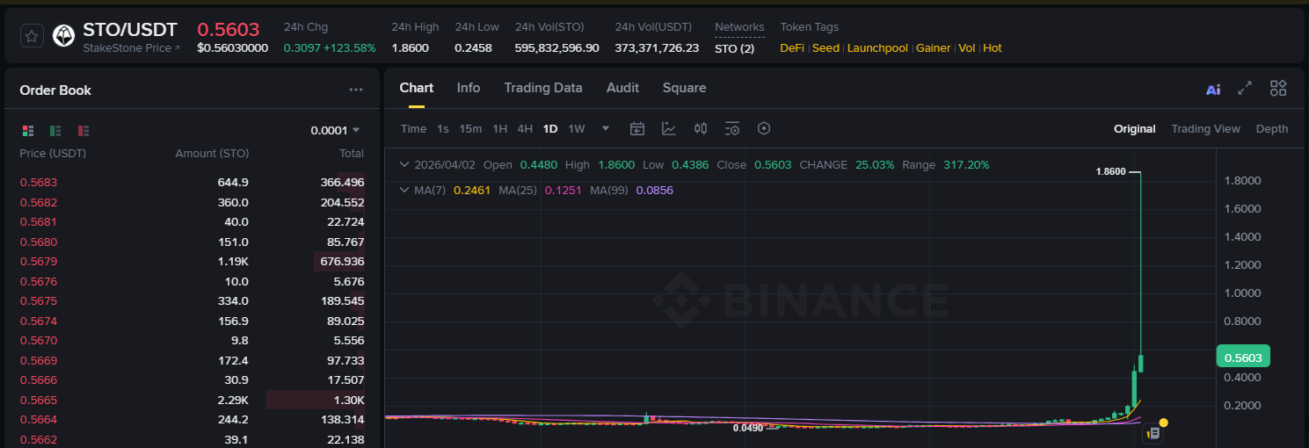
Task: Open the candlestick chart style icon
Action: tap(701, 128)
